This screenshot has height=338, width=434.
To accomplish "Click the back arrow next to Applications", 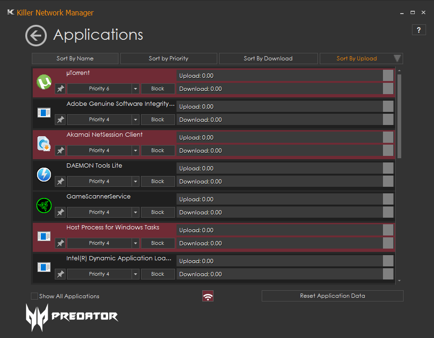I will click(x=36, y=36).
